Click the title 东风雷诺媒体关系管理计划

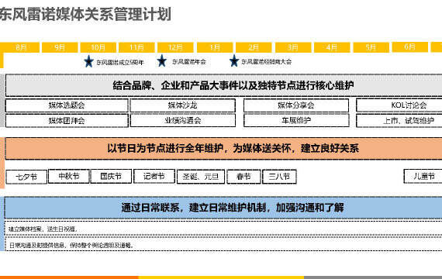[x=86, y=14]
